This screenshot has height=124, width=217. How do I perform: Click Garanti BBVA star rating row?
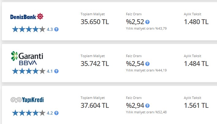pos(29,71)
